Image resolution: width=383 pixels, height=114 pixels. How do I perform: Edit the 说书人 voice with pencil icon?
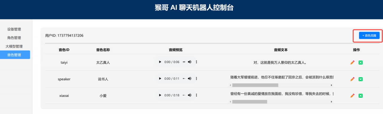352,79
